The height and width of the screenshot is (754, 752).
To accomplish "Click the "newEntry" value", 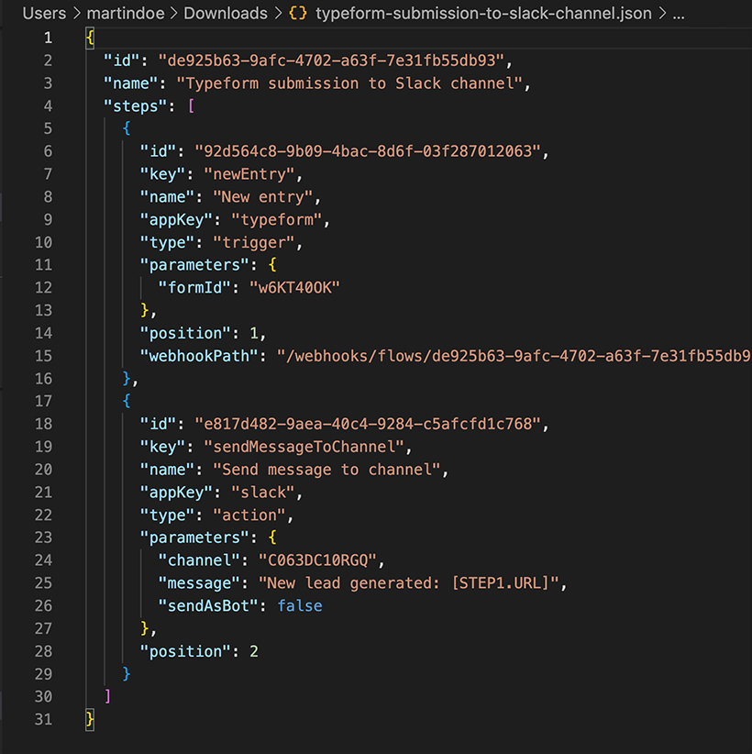I will click(x=249, y=174).
